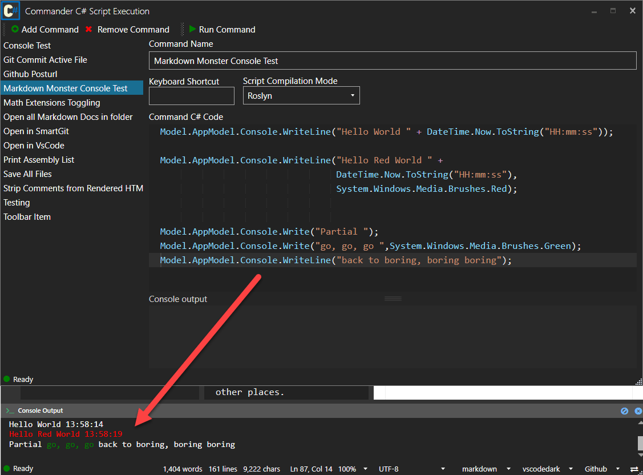Click the Console.Write("Partial ") code line
The height and width of the screenshot is (475, 643).
pos(269,232)
